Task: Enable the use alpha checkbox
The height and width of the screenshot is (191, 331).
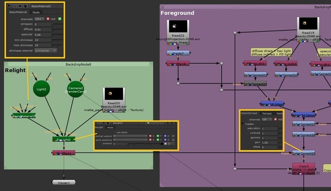Action: pyautogui.click(x=114, y=133)
